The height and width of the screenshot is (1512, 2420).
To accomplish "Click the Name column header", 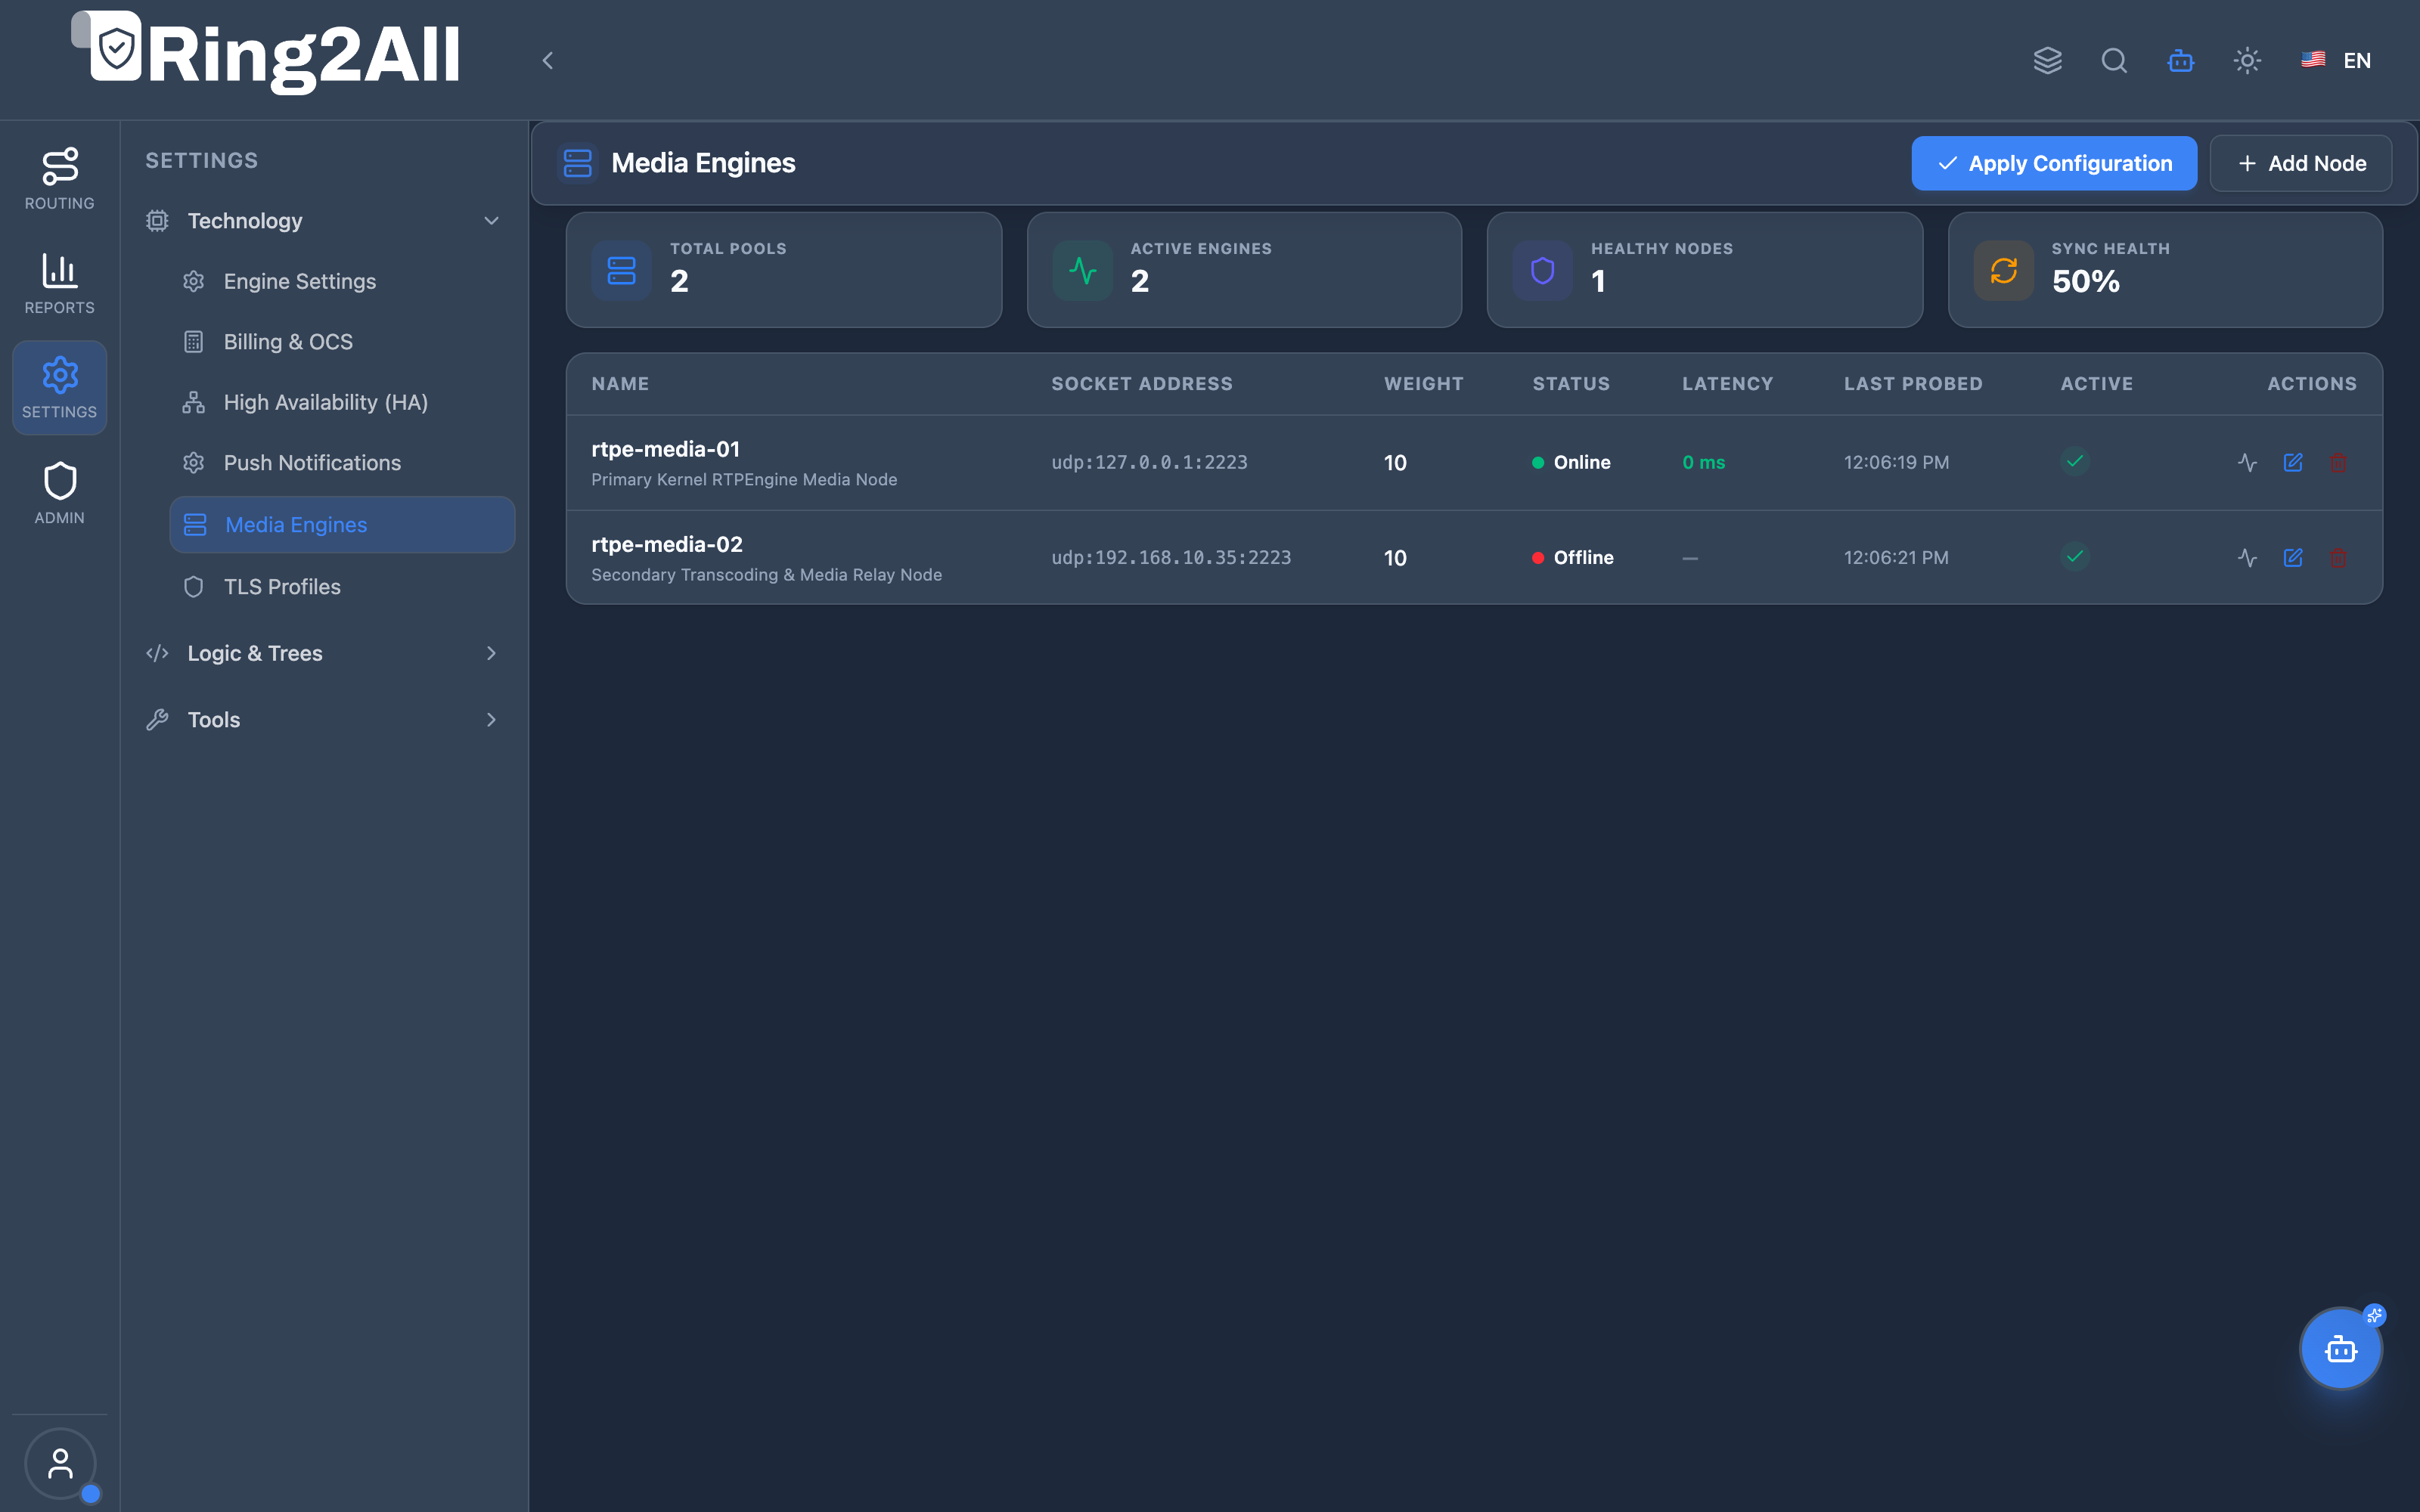I will pyautogui.click(x=620, y=384).
